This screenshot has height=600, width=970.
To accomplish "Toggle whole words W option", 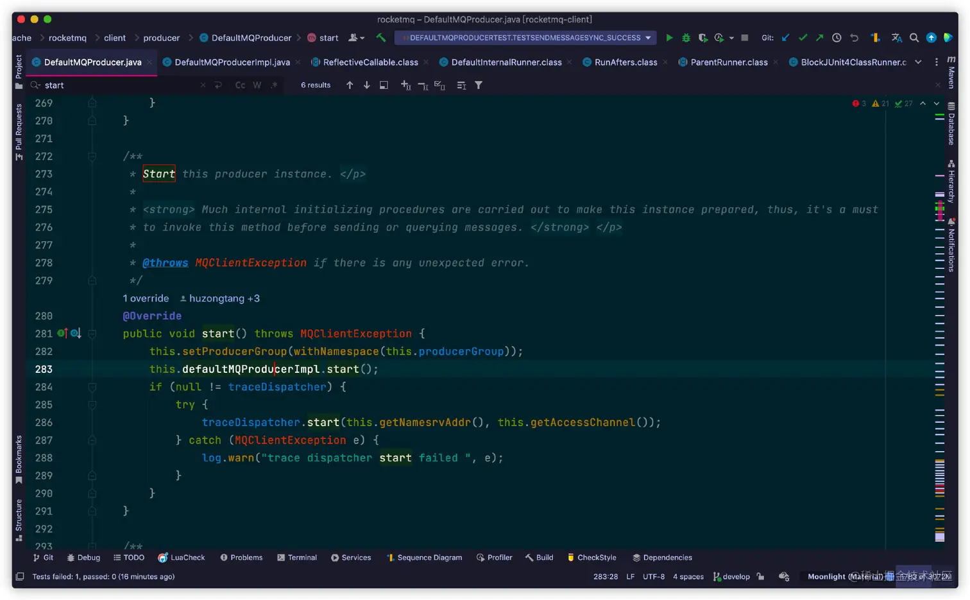I will [x=257, y=85].
